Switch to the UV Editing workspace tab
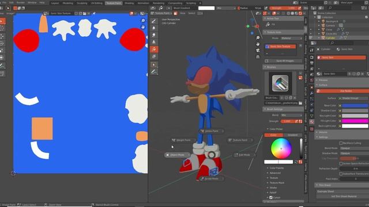369x207 pixels. 97,3
